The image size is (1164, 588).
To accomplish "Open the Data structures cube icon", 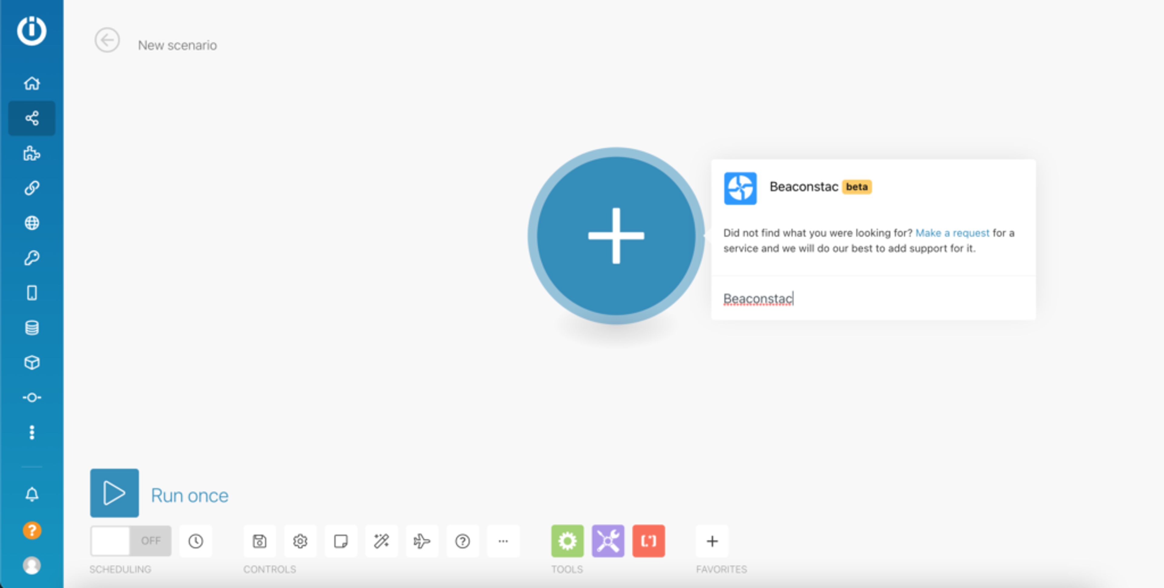I will 32,362.
